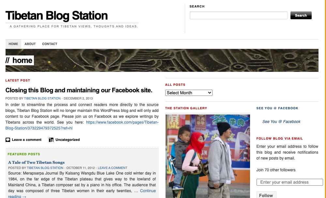
Task: Open the HOME menu tab
Action: click(x=13, y=44)
